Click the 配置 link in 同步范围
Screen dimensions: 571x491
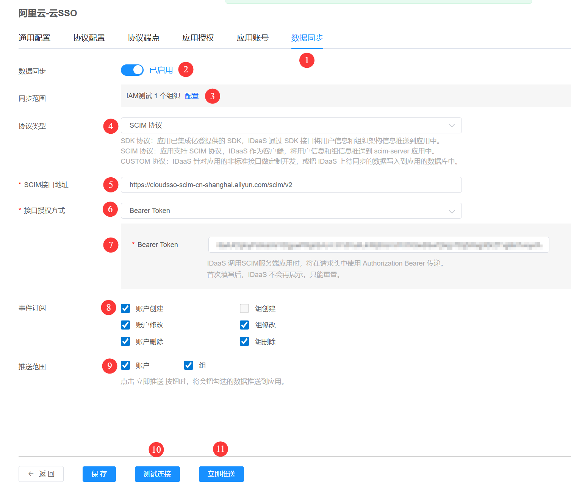[x=191, y=96]
